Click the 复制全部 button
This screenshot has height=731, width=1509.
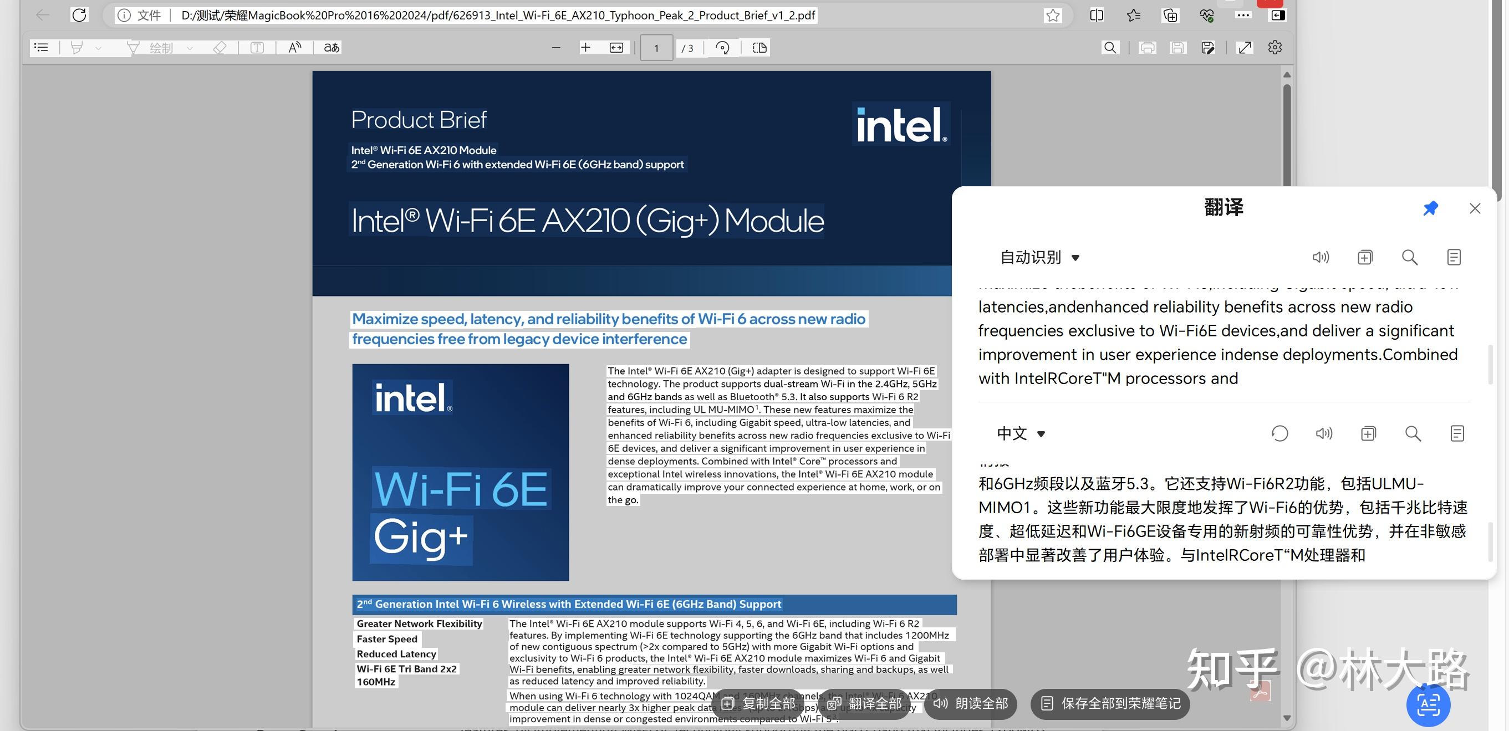[758, 703]
